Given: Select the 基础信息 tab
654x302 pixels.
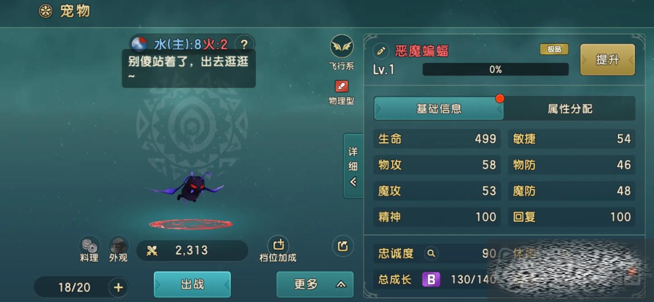Looking at the screenshot, I should point(438,109).
